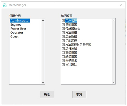
Task: Click the group list scroll up arrow
Action: tap(43, 20)
